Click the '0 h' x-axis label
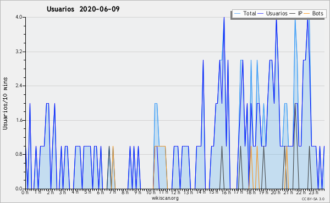Viewport: 330px width, 203px height. pyautogui.click(x=25, y=192)
